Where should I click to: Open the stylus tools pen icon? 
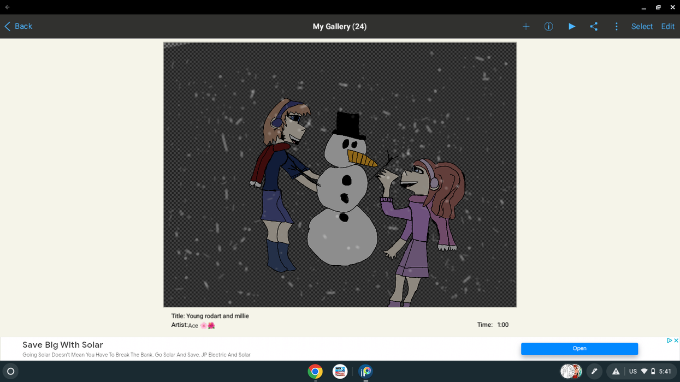[594, 372]
